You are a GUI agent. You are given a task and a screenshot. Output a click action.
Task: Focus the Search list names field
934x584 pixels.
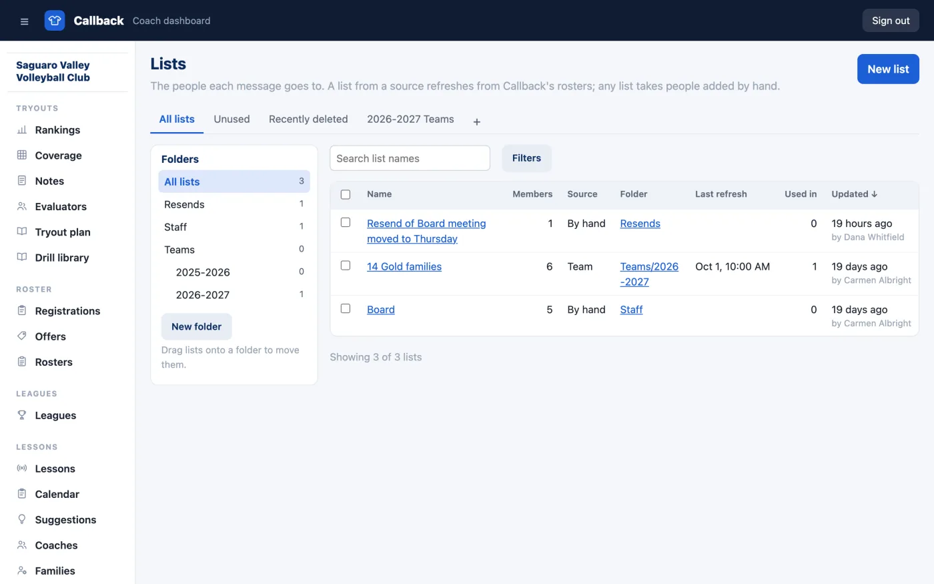410,158
